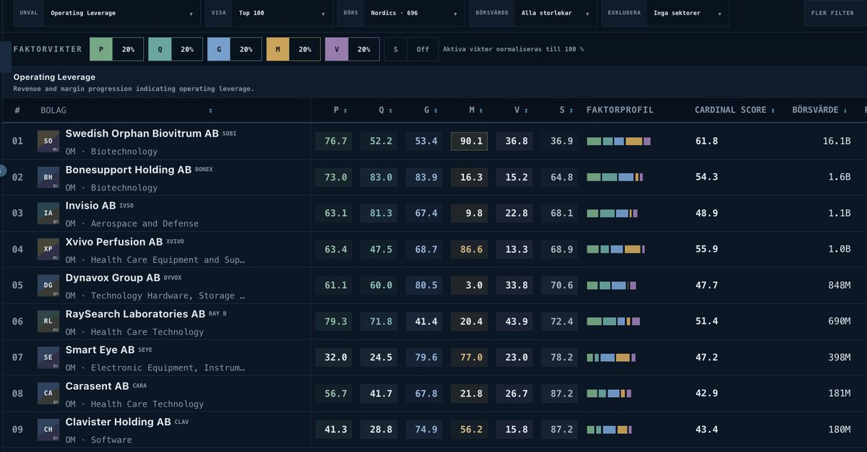Screen dimensions: 867x452
Task: Click the SO logo of Swedish Orphan Biovitrum
Action: coord(48,141)
